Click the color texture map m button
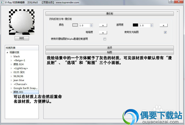The width and height of the screenshot is (185, 125). (x=103, y=25)
